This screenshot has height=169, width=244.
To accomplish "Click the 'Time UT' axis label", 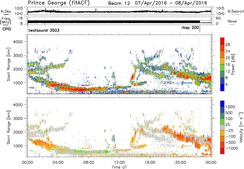I will click(119, 167).
